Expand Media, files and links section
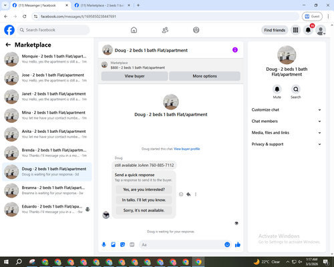This screenshot has height=267, width=334. coord(287,133)
